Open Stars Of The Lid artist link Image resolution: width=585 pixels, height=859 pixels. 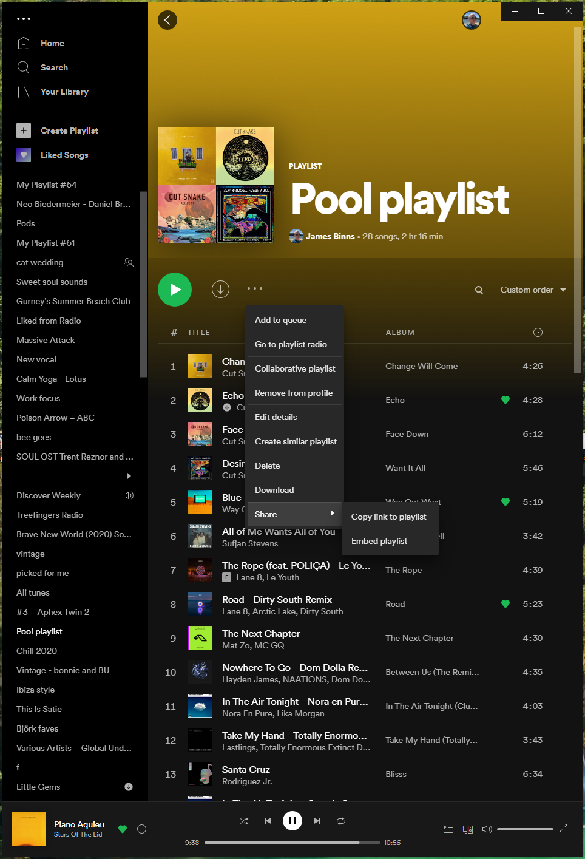point(78,834)
